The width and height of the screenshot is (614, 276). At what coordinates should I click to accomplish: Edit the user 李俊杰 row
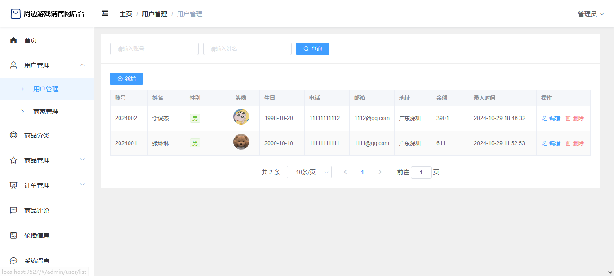click(x=551, y=118)
